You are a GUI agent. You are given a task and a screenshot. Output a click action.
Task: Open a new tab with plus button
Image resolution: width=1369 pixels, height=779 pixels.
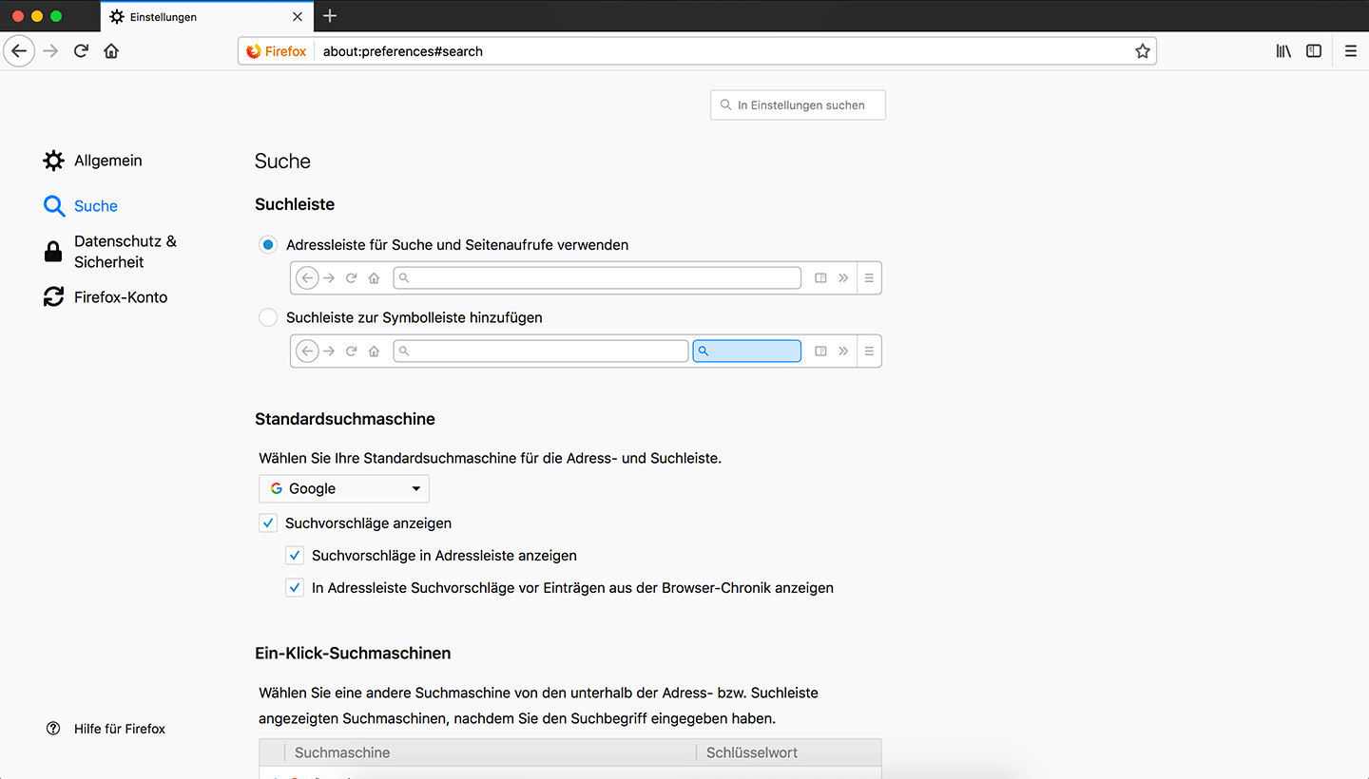[x=330, y=16]
